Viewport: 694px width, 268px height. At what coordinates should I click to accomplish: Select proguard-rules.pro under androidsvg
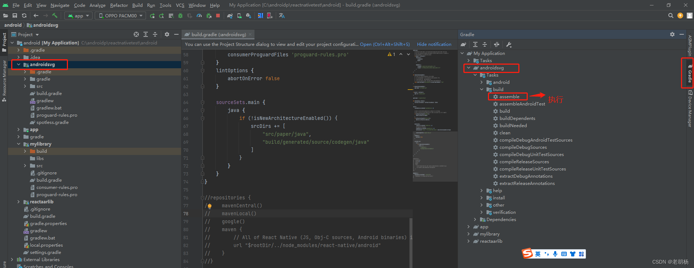[x=57, y=115]
